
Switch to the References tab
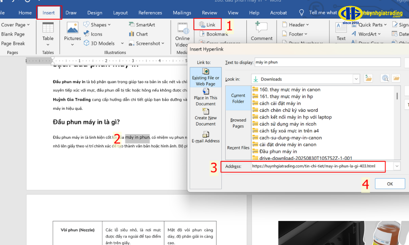click(x=150, y=13)
